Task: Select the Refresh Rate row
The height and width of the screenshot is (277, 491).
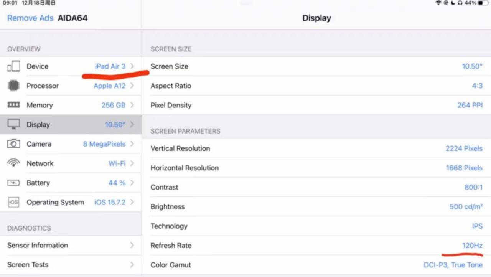Action: point(316,246)
